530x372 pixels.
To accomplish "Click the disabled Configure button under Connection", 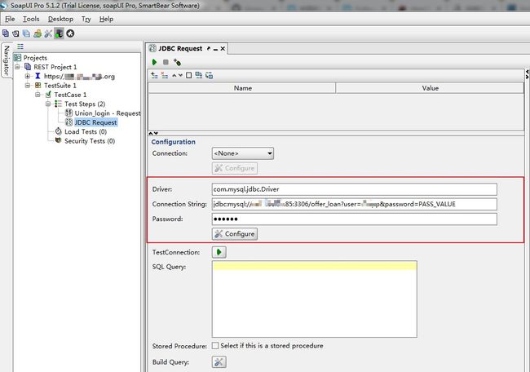I will pyautogui.click(x=235, y=168).
